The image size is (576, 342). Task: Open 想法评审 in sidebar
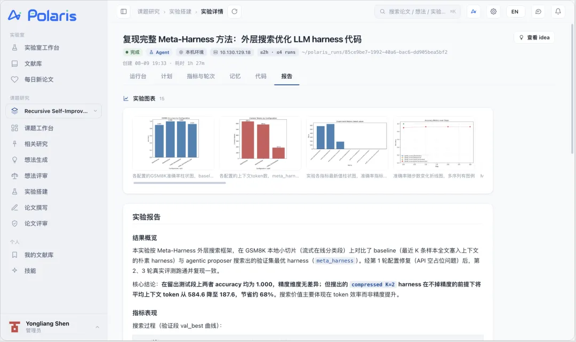tap(54, 176)
